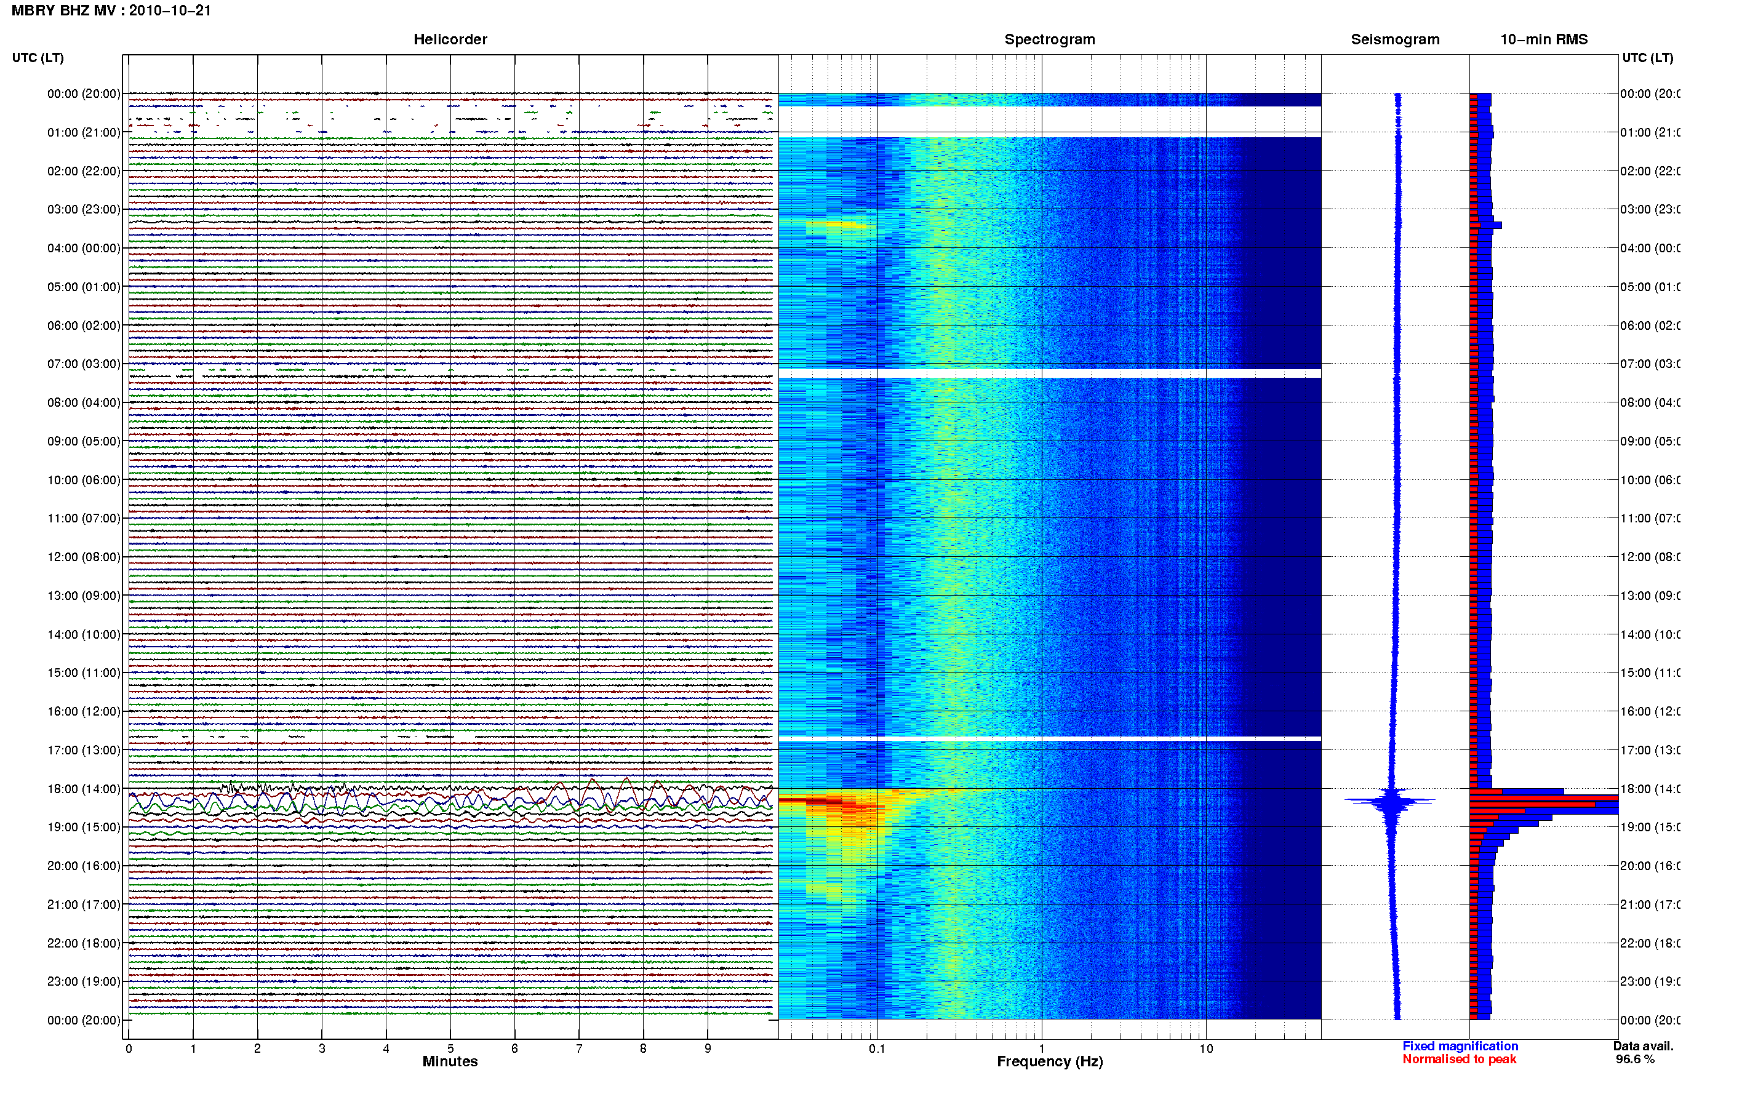
Task: Click the minute 0 tick label
Action: tap(129, 1048)
